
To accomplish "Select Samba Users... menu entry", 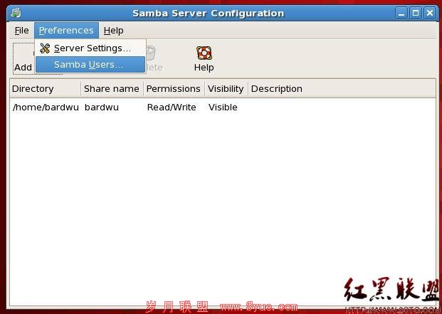I will (90, 65).
